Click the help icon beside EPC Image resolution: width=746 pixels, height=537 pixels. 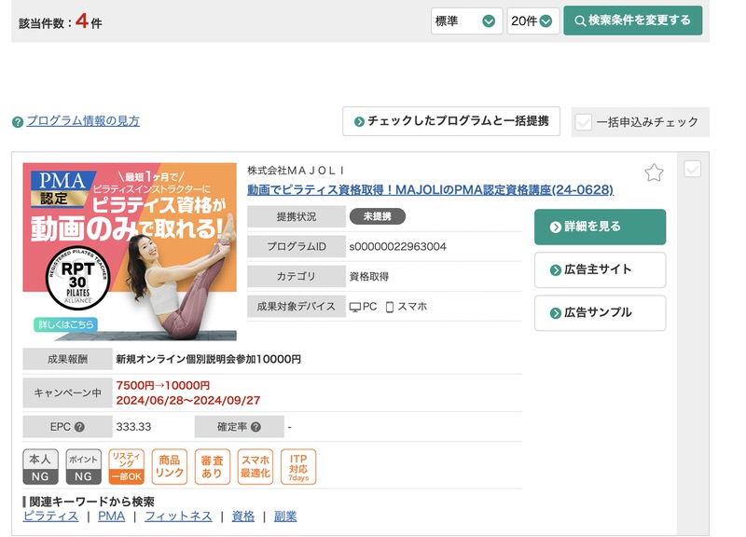(79, 427)
